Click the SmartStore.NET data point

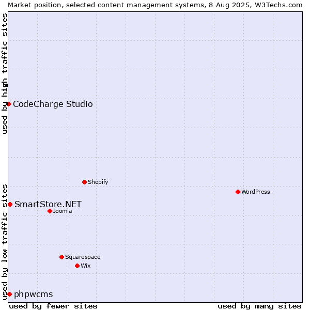coord(10,205)
